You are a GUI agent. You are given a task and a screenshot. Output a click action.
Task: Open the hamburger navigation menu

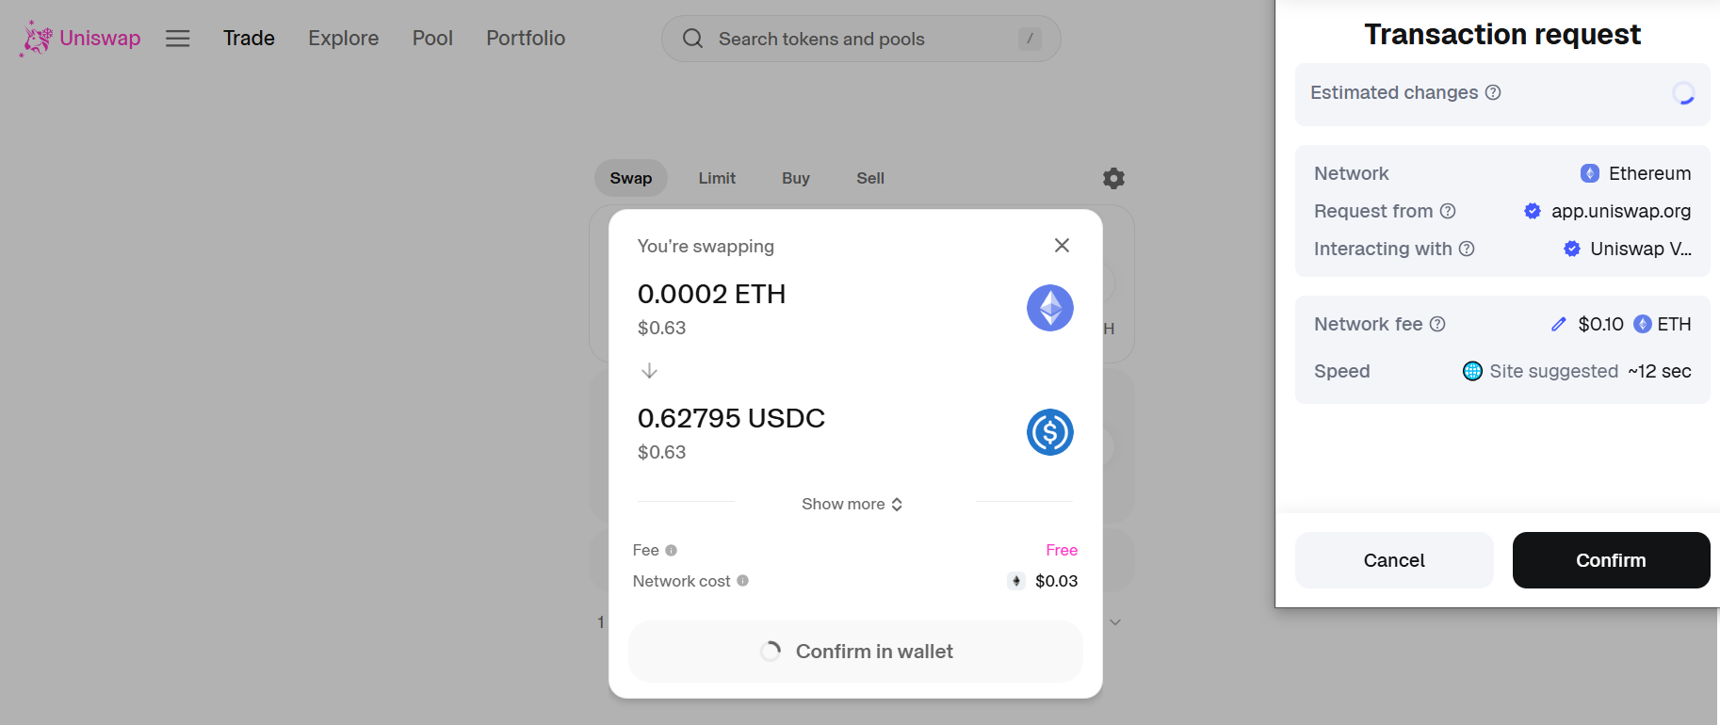click(x=177, y=38)
